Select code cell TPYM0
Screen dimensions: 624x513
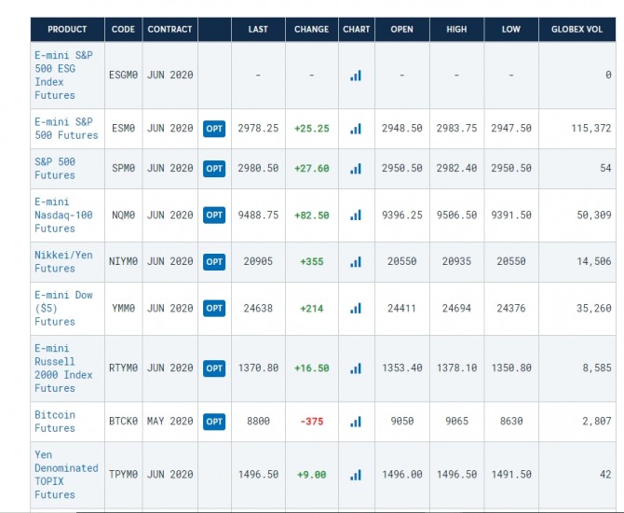123,475
